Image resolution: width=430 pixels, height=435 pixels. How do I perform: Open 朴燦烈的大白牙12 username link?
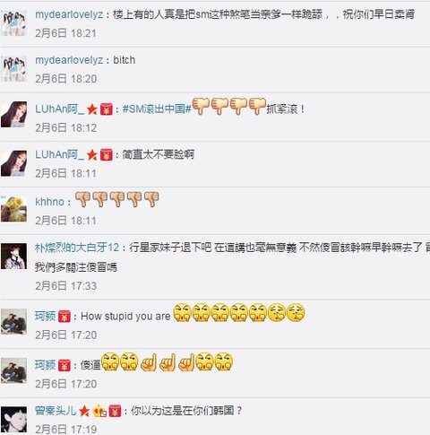(x=77, y=248)
